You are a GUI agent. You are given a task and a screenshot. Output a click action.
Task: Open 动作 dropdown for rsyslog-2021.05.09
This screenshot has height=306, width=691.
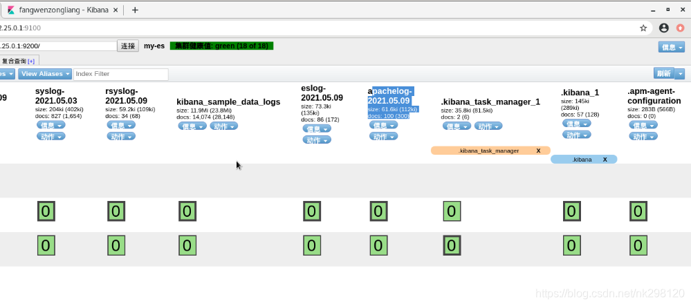click(121, 137)
